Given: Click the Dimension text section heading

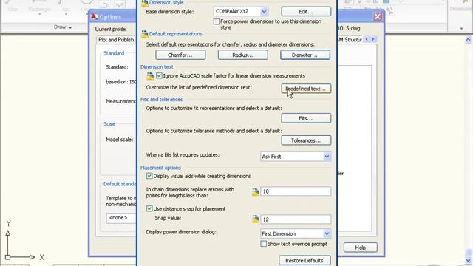Looking at the screenshot, I should tap(157, 67).
